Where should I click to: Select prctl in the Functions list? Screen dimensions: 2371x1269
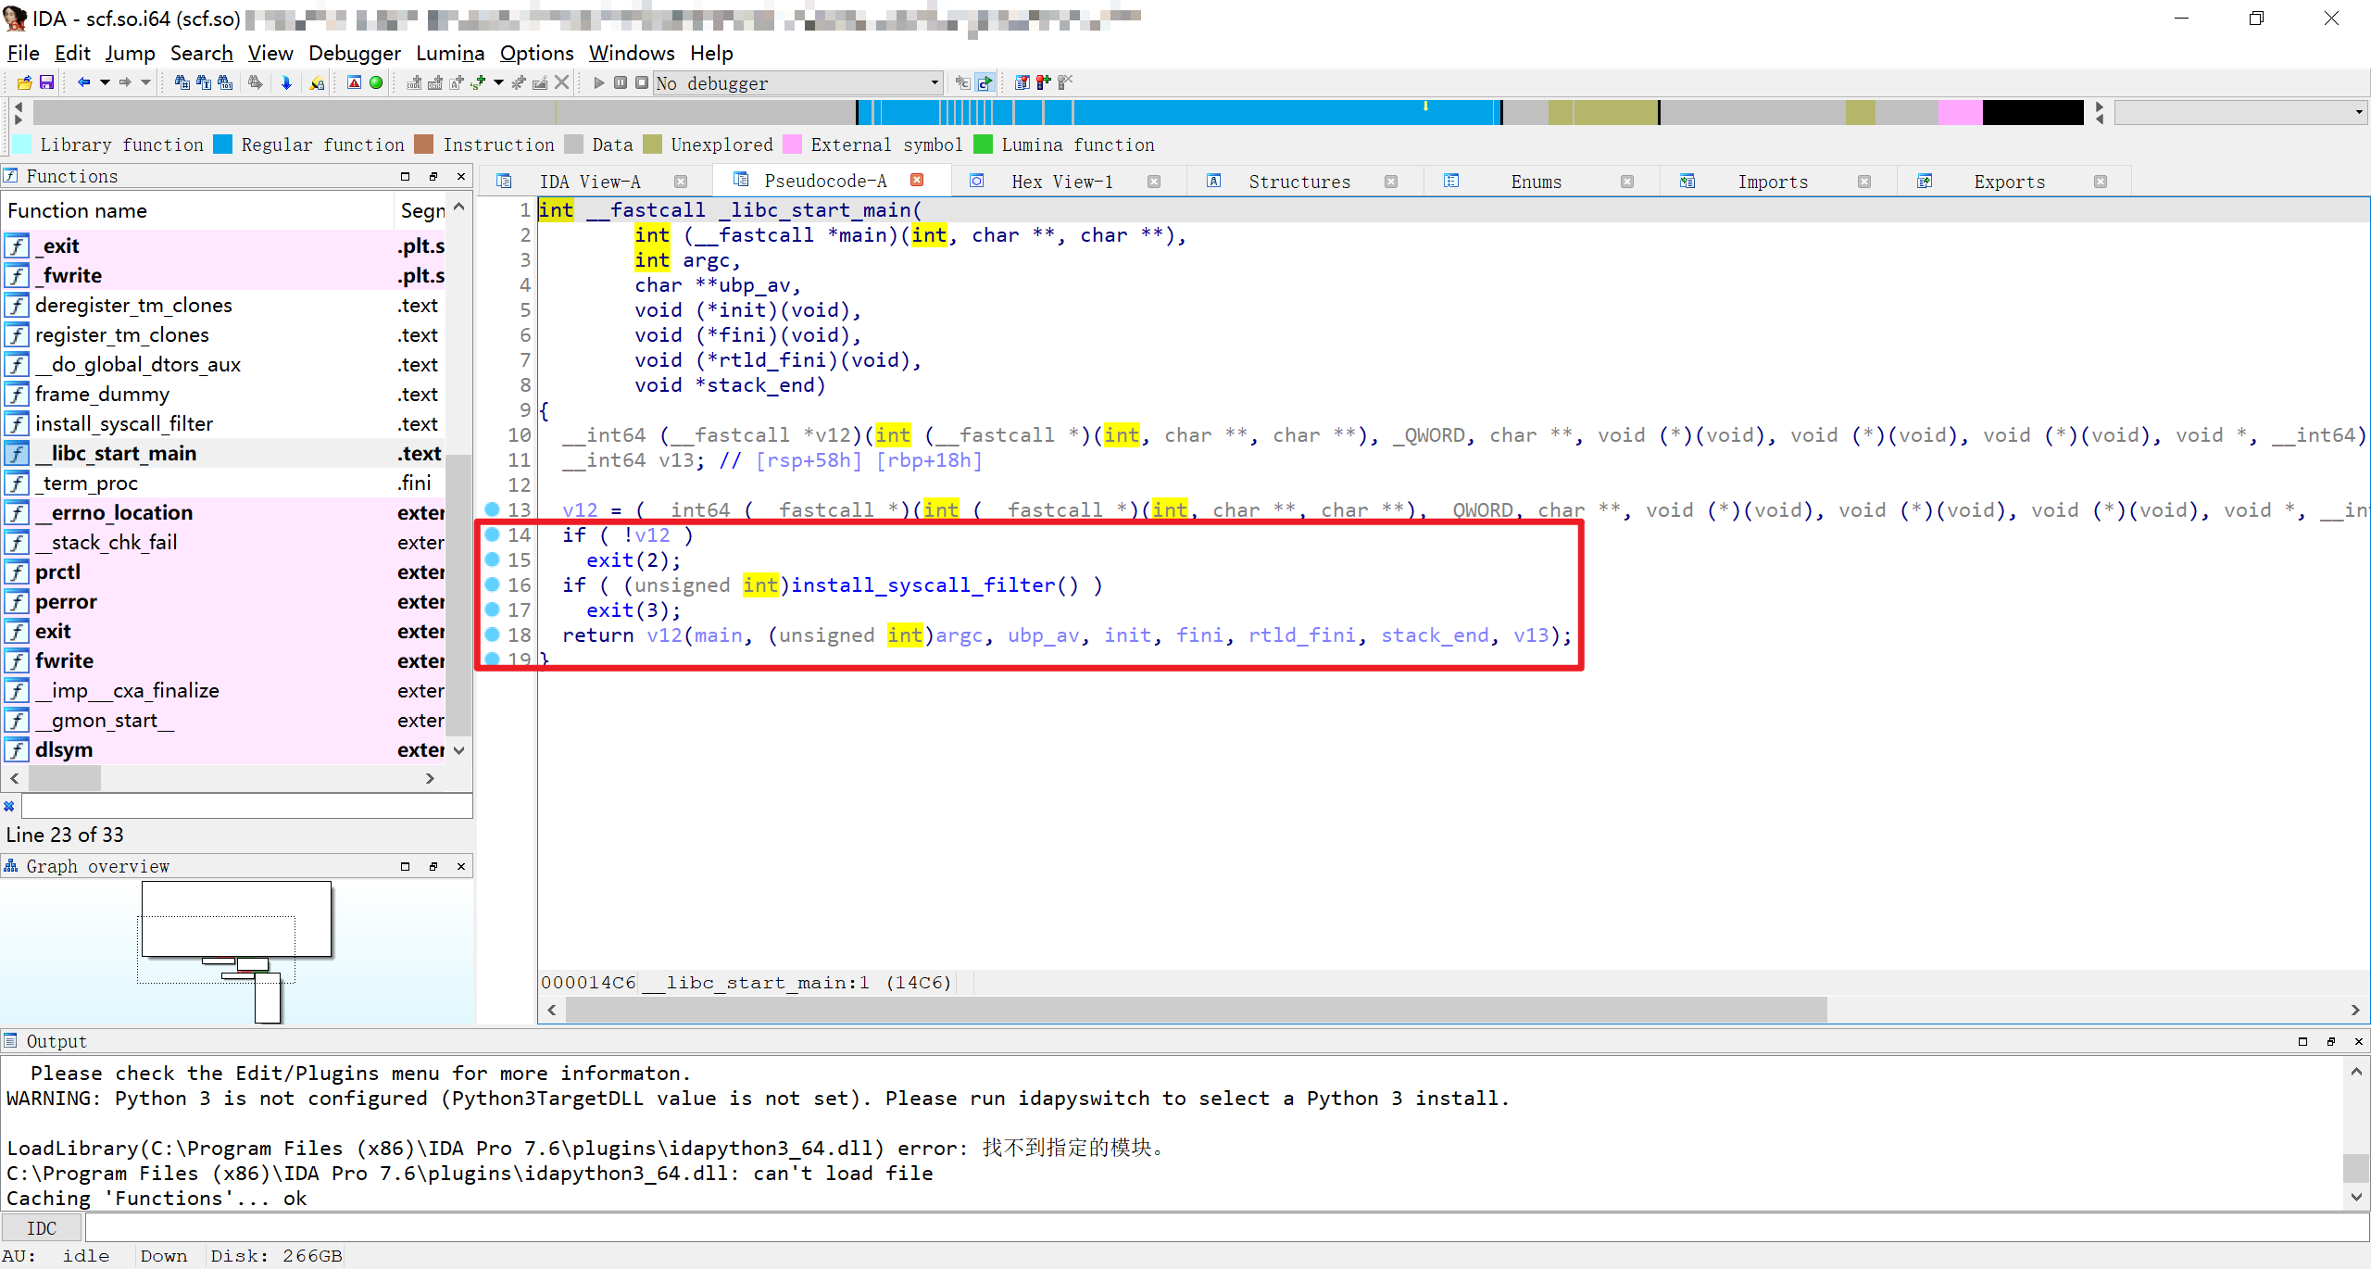(x=222, y=572)
